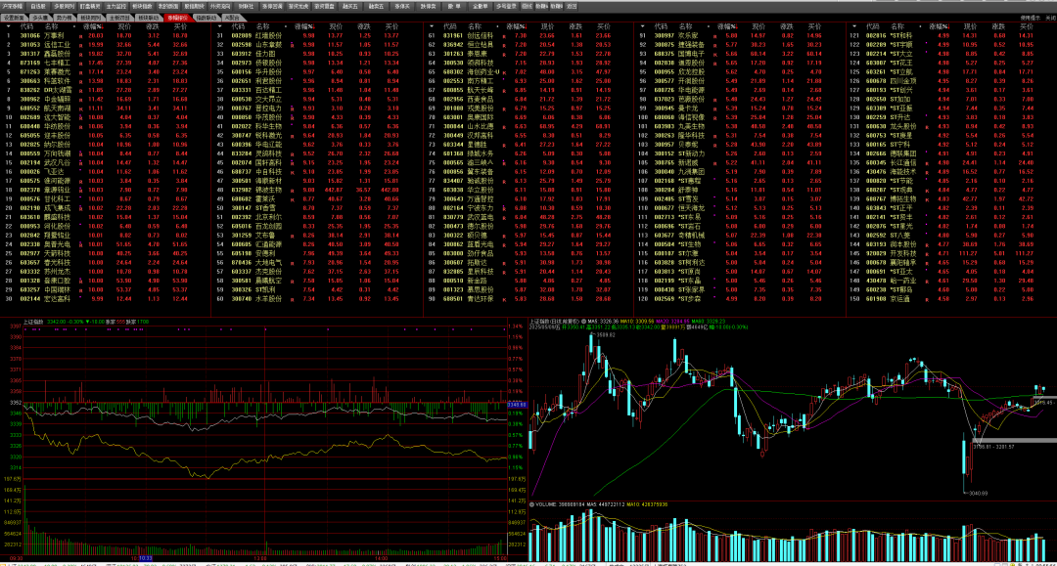The height and width of the screenshot is (566, 1057).
Task: Open the 多号登录 toolbar button
Action: [506, 6]
